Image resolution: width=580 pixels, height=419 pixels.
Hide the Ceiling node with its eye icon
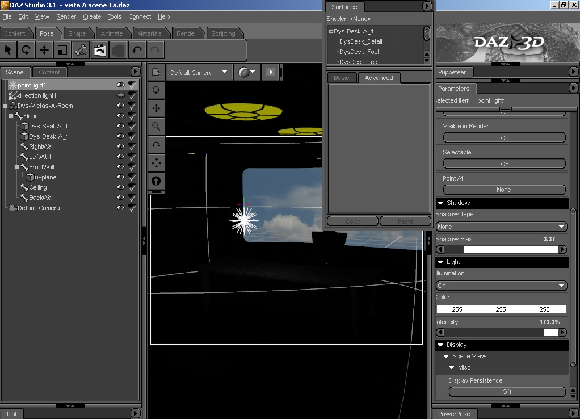pos(120,187)
